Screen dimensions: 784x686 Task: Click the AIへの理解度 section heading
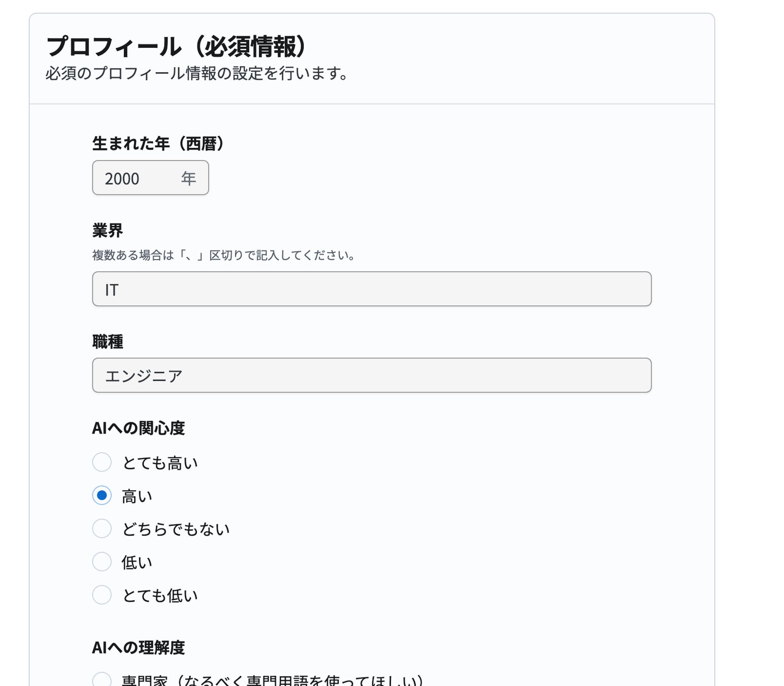pyautogui.click(x=138, y=648)
